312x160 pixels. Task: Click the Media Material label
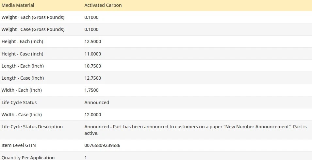(18, 5)
